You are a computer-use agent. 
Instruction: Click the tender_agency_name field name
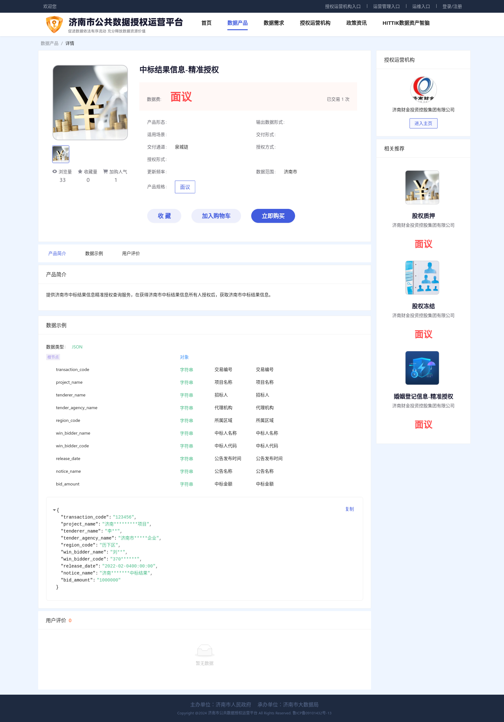coord(77,408)
